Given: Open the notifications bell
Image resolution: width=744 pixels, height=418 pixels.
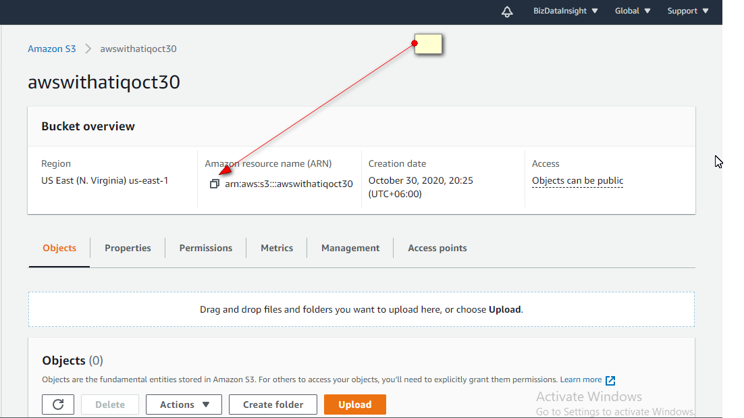Looking at the screenshot, I should 507,11.
